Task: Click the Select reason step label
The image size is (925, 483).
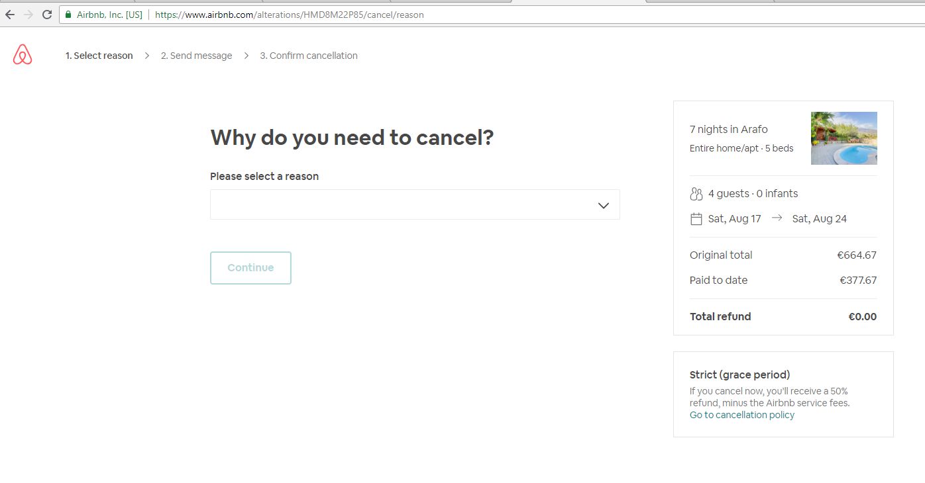Action: tap(99, 56)
